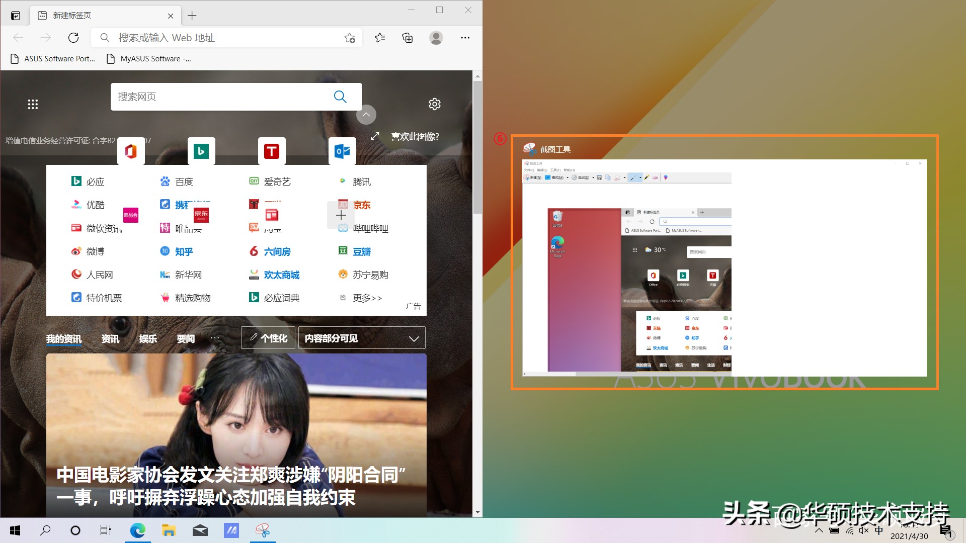
Task: Open the 知乎 site link
Action: (x=184, y=251)
